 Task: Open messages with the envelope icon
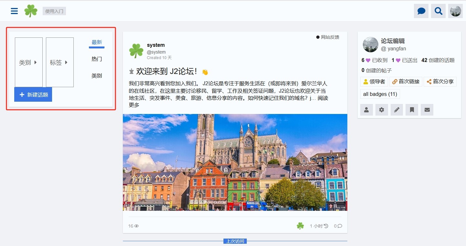427,110
